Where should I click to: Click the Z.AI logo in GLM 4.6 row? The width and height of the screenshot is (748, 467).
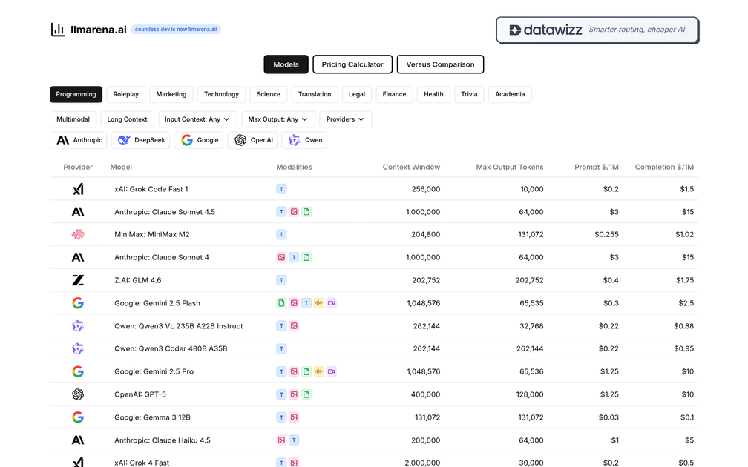pyautogui.click(x=78, y=280)
